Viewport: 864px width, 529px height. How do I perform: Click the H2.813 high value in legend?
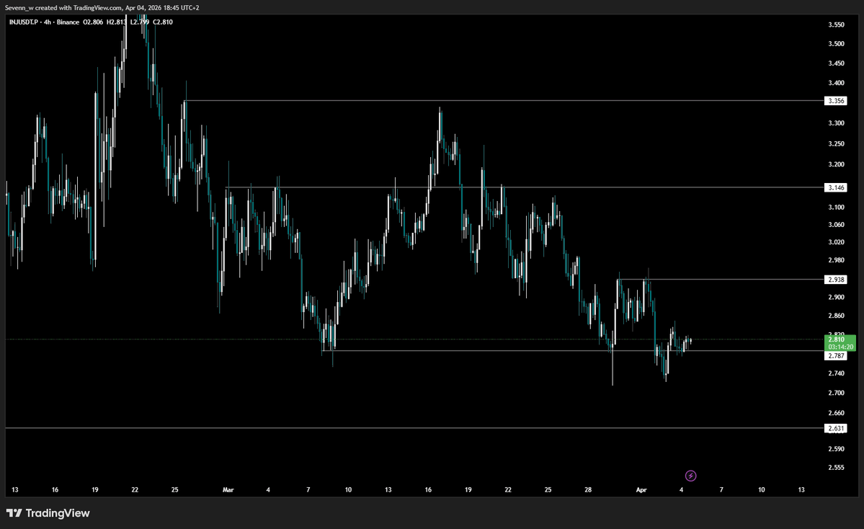pos(116,22)
